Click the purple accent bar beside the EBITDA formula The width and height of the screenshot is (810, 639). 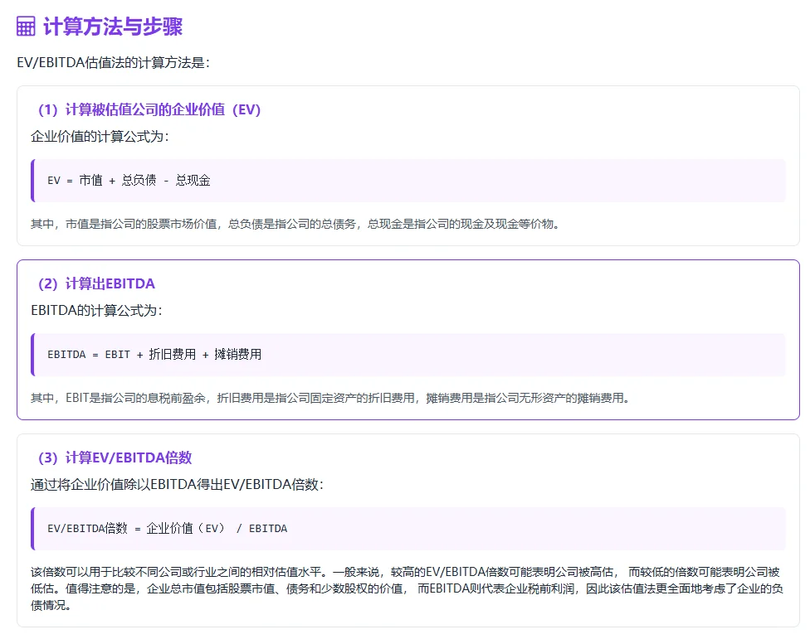pyautogui.click(x=34, y=354)
